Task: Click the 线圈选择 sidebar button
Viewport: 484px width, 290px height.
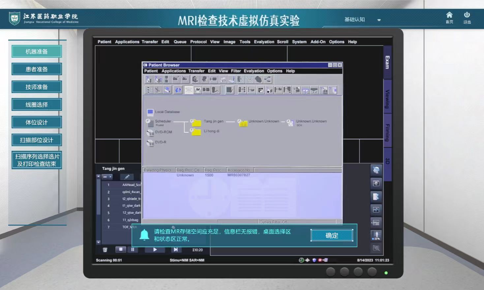Action: click(x=37, y=105)
